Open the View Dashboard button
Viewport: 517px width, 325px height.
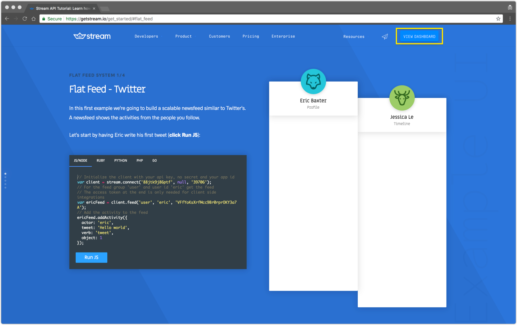click(419, 36)
